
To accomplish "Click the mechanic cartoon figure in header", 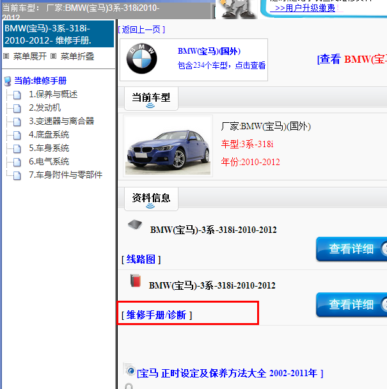I will pos(237,9).
